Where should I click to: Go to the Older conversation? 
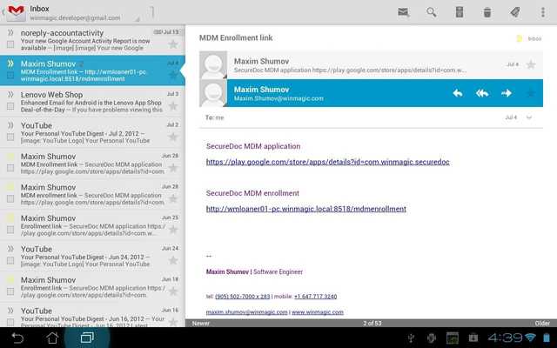pyautogui.click(x=542, y=323)
